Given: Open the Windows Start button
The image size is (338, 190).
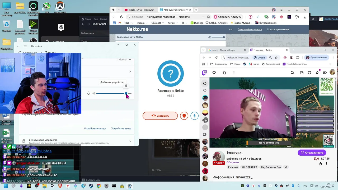Looking at the screenshot, I should [6, 186].
